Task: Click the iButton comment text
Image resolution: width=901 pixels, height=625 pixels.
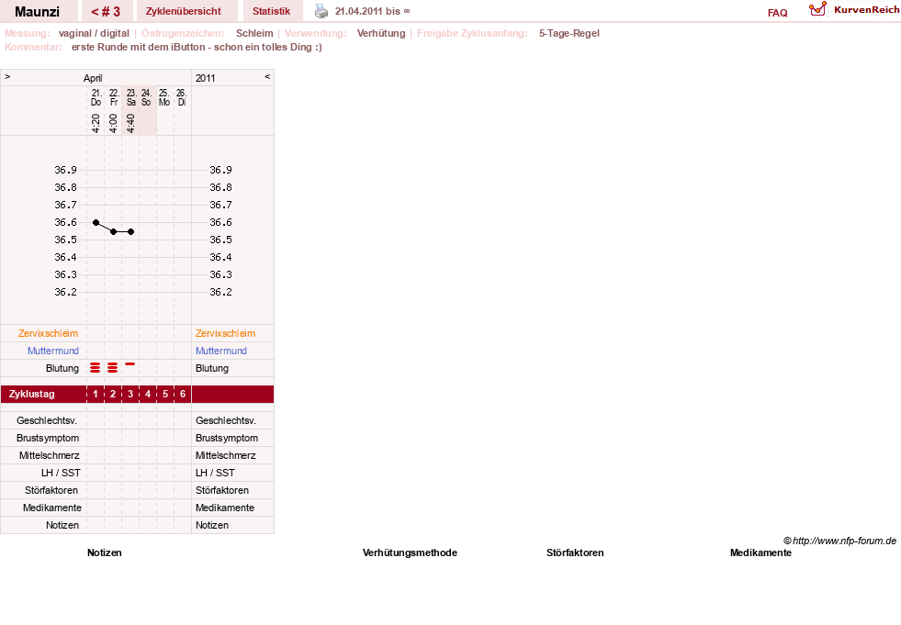Action: click(x=197, y=47)
